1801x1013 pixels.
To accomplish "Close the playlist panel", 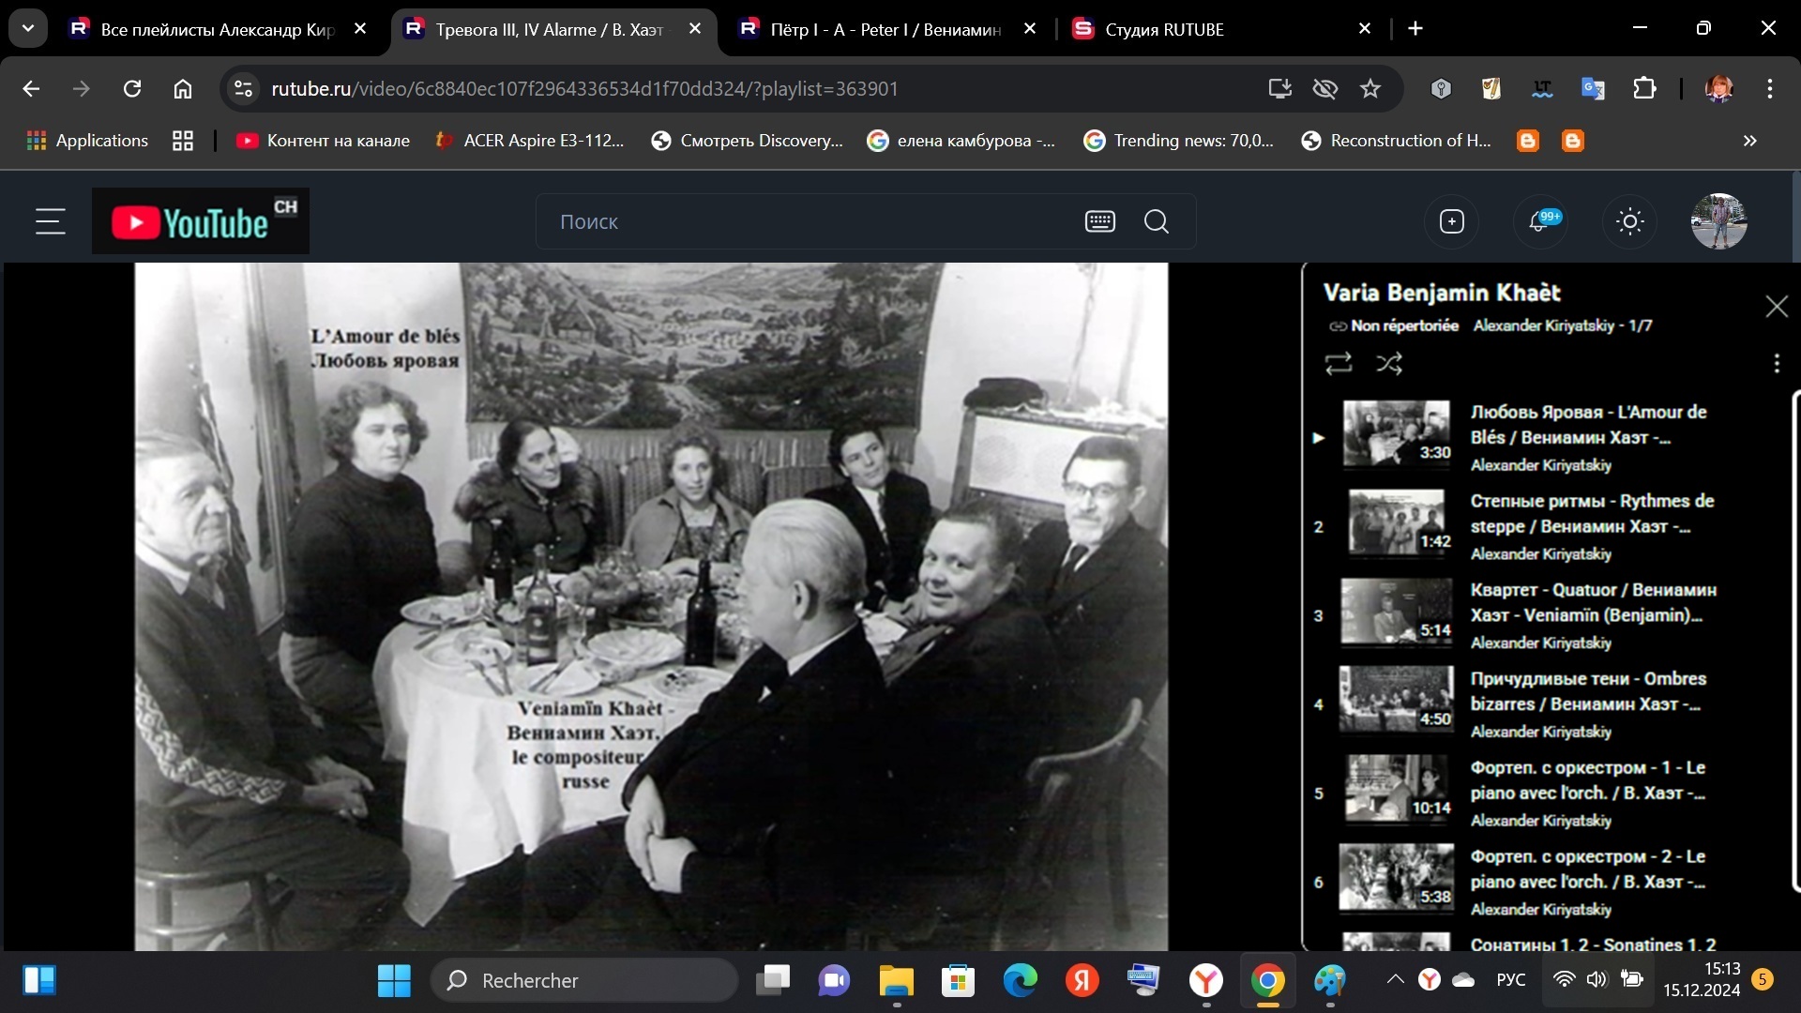I will point(1776,307).
